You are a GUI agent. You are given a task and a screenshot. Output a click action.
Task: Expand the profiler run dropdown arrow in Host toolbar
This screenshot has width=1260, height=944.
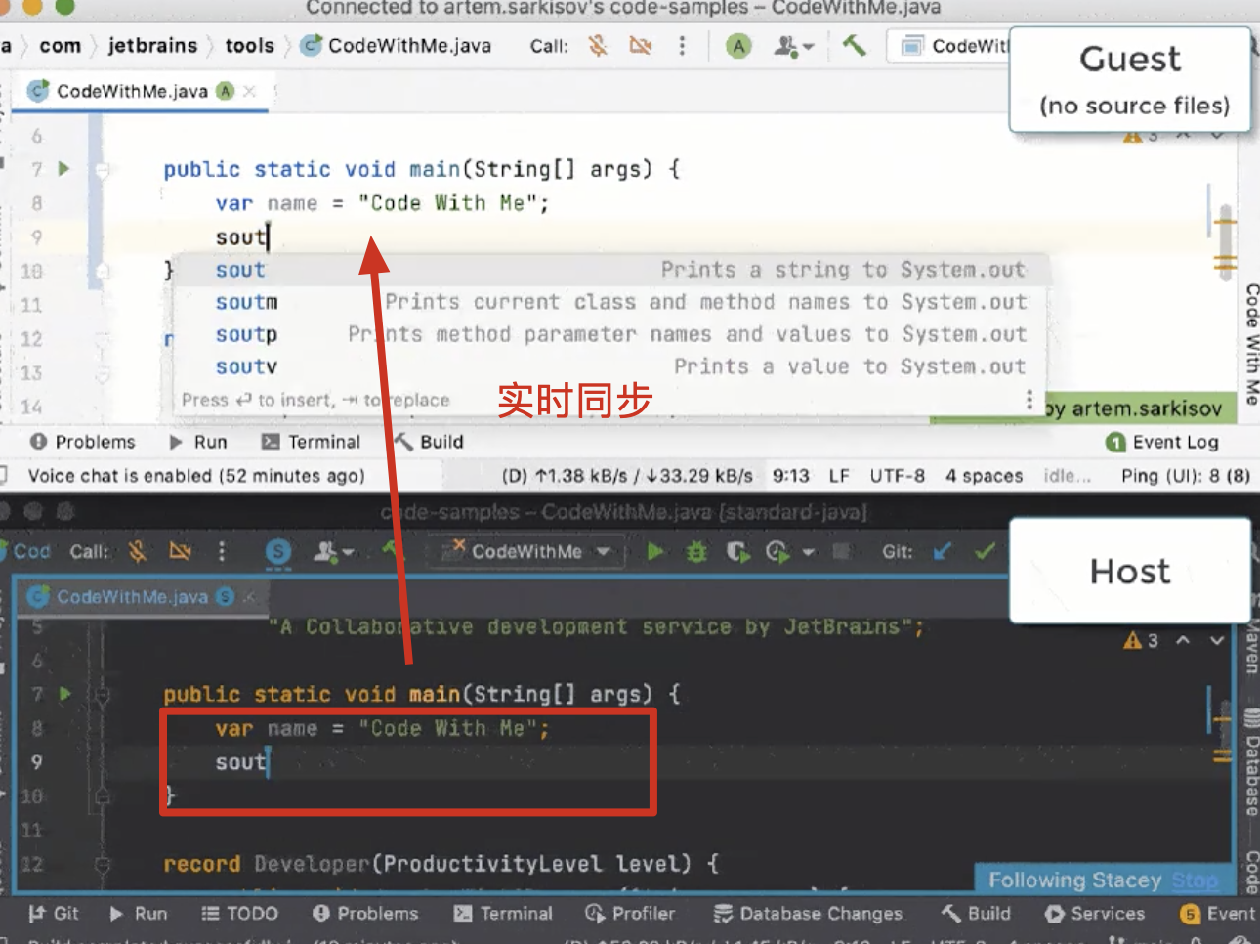click(808, 552)
